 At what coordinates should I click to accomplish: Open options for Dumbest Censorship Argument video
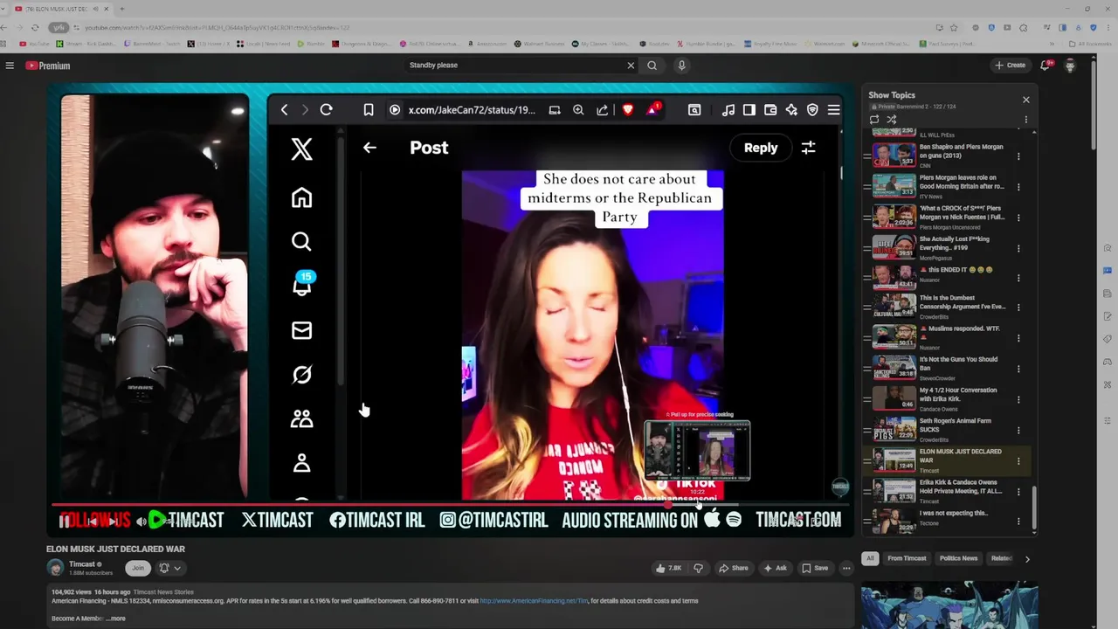pos(1018,308)
